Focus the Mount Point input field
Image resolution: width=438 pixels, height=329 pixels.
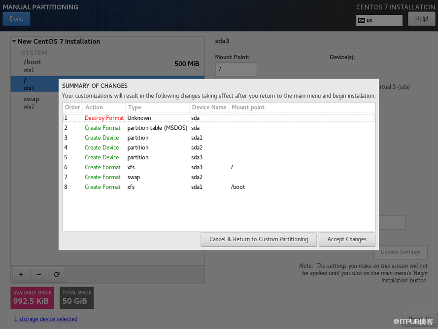tap(236, 69)
